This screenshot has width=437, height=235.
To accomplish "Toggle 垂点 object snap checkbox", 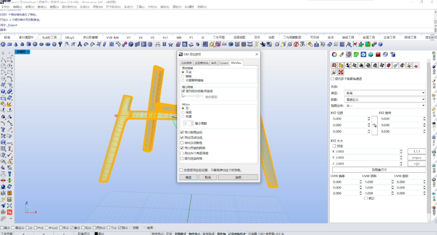I will [x=72, y=228].
